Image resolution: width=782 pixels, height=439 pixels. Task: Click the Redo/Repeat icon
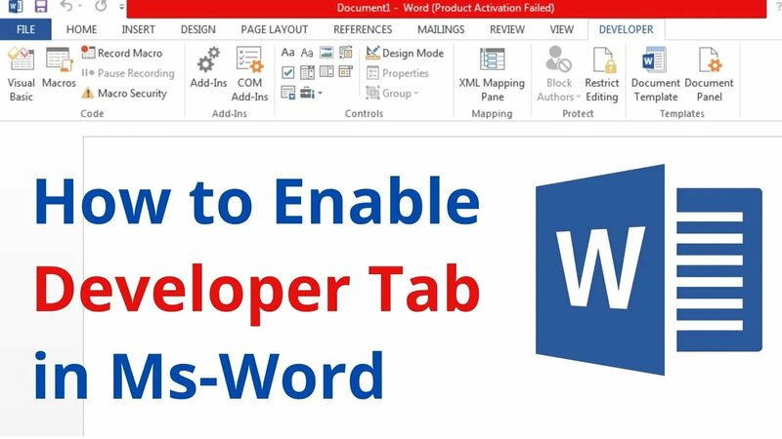[101, 6]
